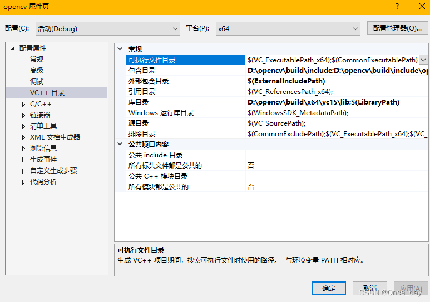Open the dropdown arrow for 可执行文件目录 value
The width and height of the screenshot is (430, 302).
[x=424, y=60]
